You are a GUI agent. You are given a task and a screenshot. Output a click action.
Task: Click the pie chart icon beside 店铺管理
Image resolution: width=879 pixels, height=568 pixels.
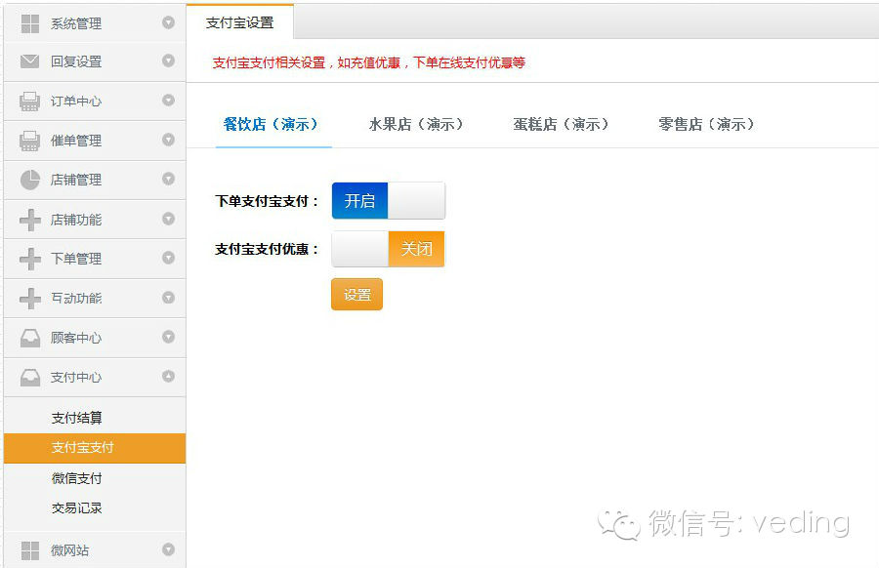pos(29,180)
